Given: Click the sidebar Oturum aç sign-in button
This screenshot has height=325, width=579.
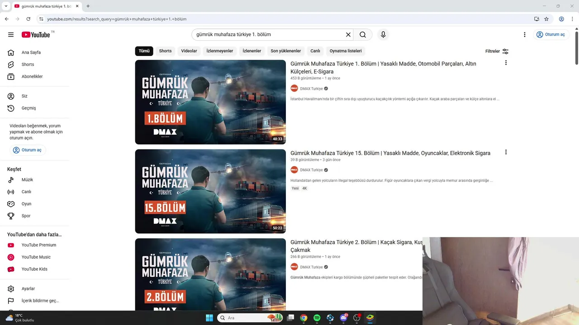Looking at the screenshot, I should pyautogui.click(x=28, y=150).
